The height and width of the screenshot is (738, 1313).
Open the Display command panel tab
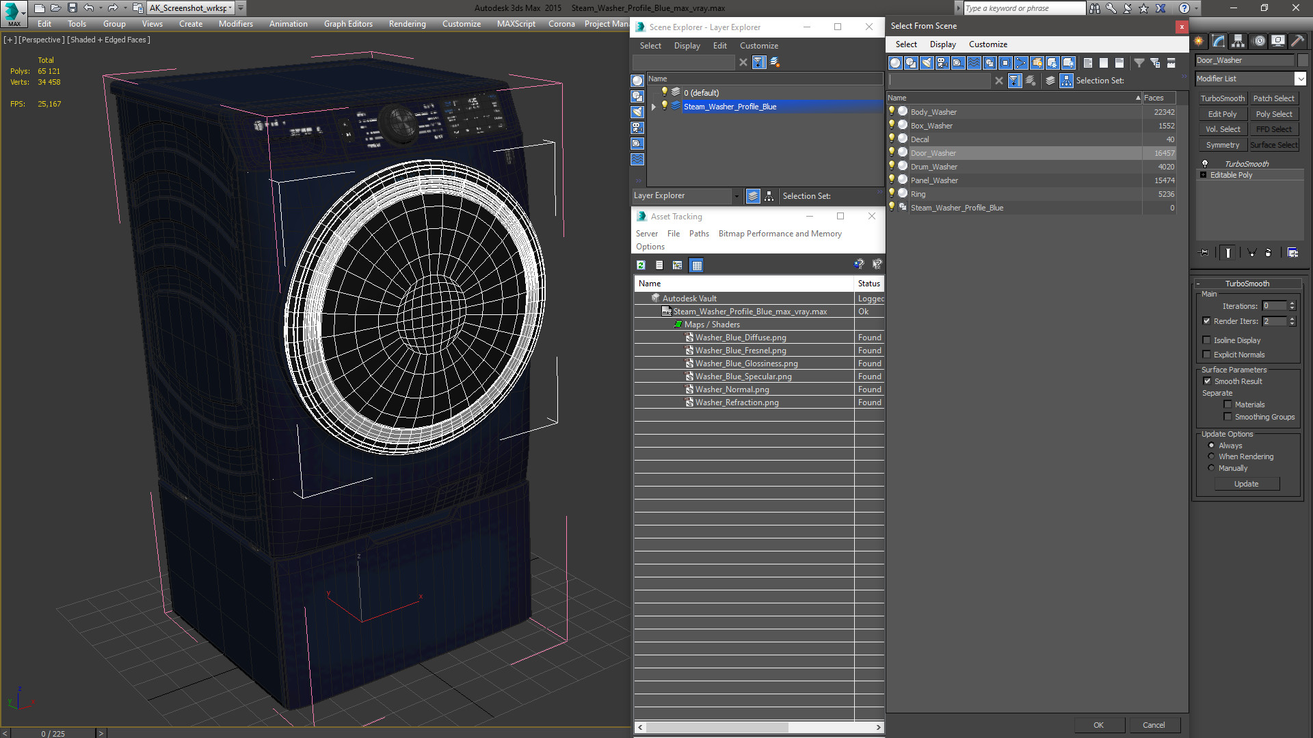pyautogui.click(x=1277, y=41)
